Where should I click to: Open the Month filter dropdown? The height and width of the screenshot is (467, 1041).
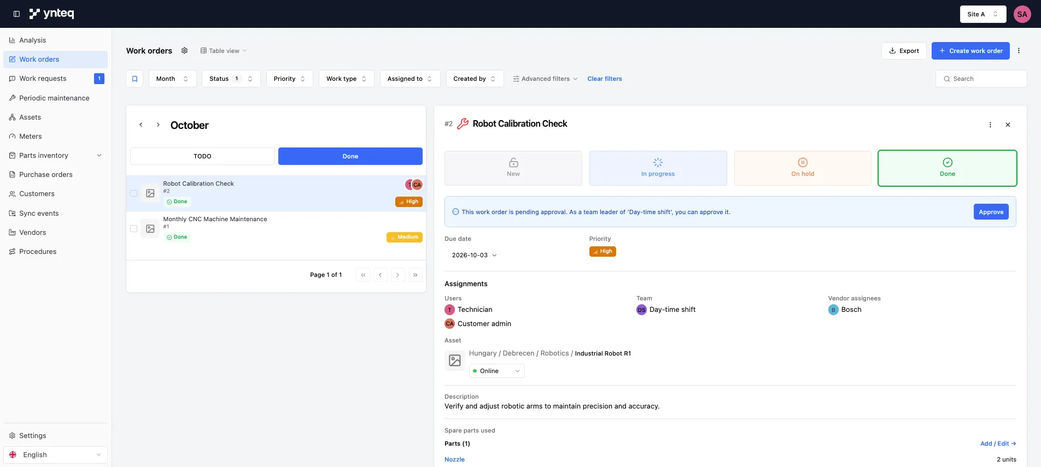pyautogui.click(x=172, y=79)
